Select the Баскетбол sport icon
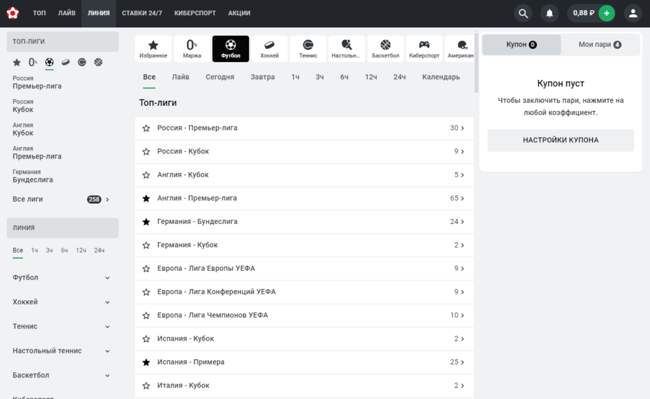This screenshot has width=650, height=399. point(385,49)
